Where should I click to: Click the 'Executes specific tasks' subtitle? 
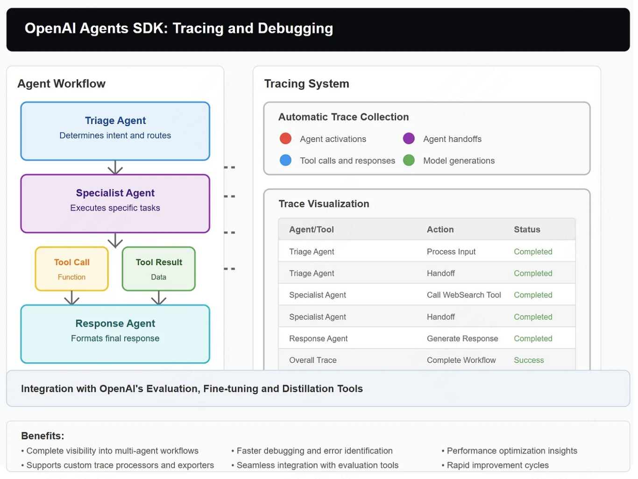[x=115, y=208]
